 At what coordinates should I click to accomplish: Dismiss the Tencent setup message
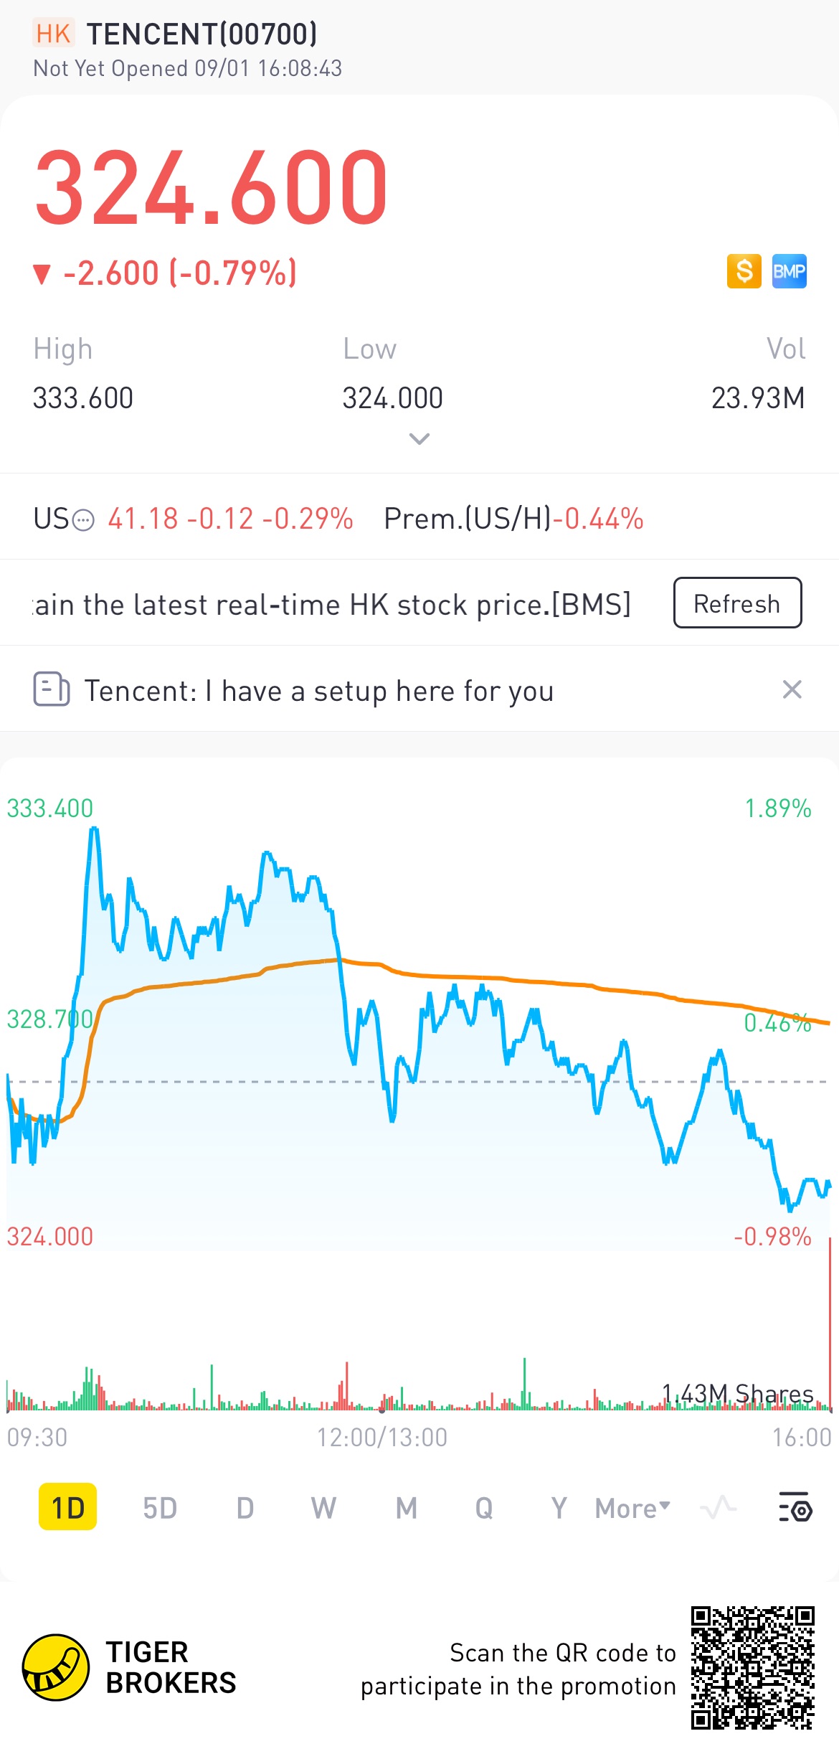tap(792, 689)
